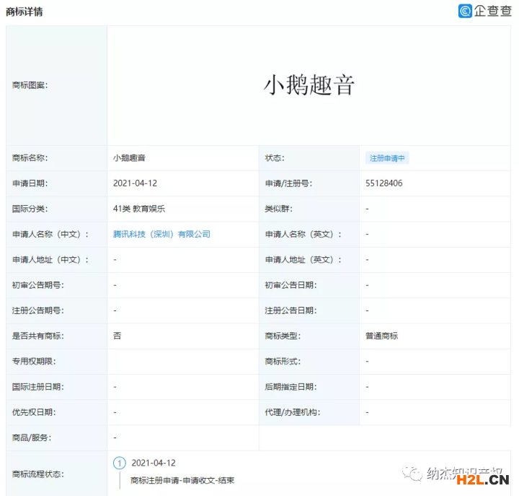Click the 国际注册日期 label
The width and height of the screenshot is (519, 496).
(x=37, y=386)
